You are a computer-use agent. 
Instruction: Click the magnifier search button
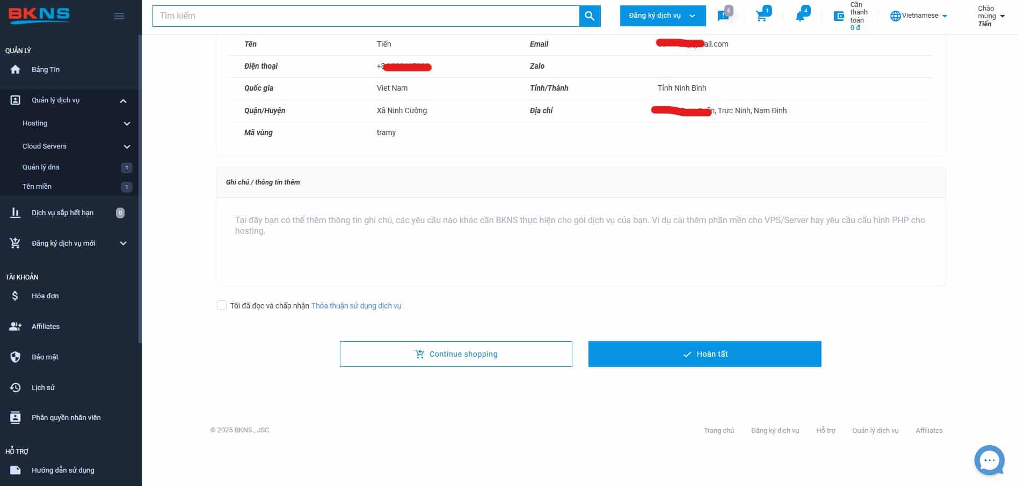[x=590, y=16]
